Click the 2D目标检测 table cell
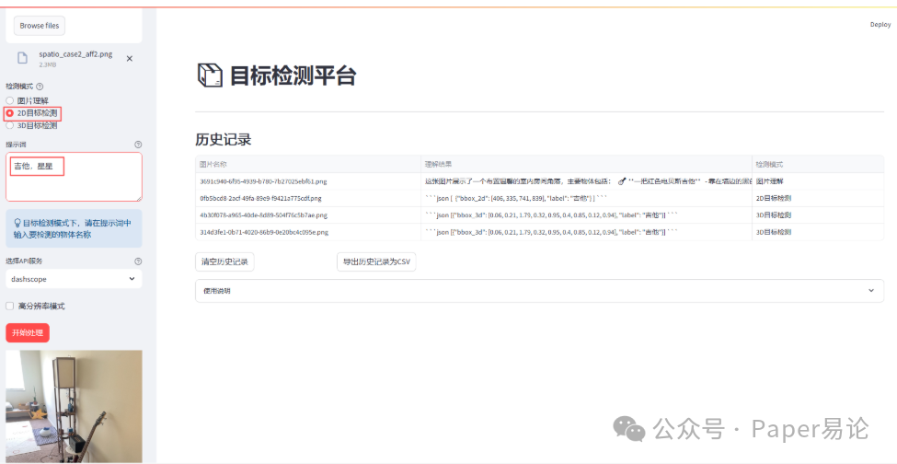Screen dimensions: 897x464 (818, 199)
